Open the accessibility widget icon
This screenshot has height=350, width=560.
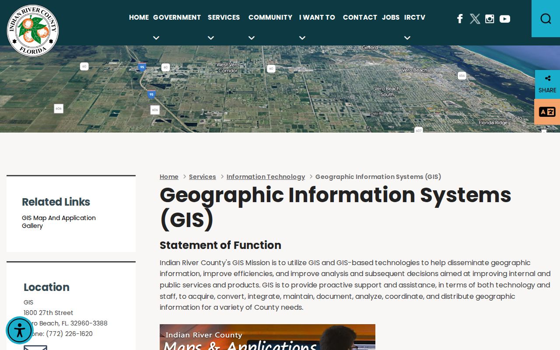click(20, 330)
